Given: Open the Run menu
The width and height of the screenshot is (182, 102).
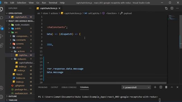Looking at the screenshot, I should 44,3.
